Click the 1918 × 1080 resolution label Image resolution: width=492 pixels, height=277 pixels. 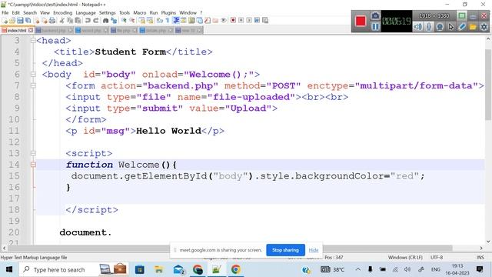coord(434,15)
